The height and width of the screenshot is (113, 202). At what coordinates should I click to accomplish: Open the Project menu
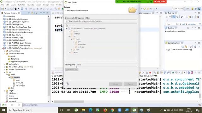pyautogui.click(x=46, y=5)
